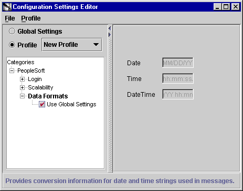This screenshot has width=243, height=191.
Task: Click the Date label
Action: coord(134,63)
